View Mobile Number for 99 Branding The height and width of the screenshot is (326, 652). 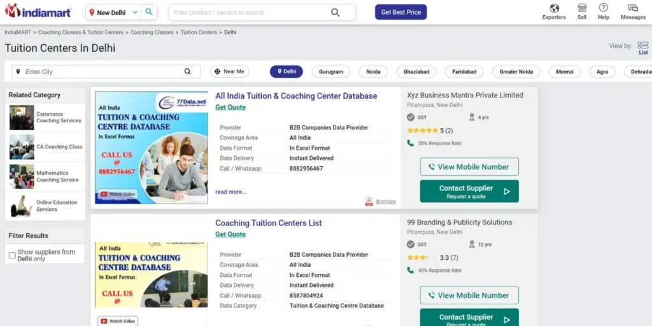coord(469,295)
